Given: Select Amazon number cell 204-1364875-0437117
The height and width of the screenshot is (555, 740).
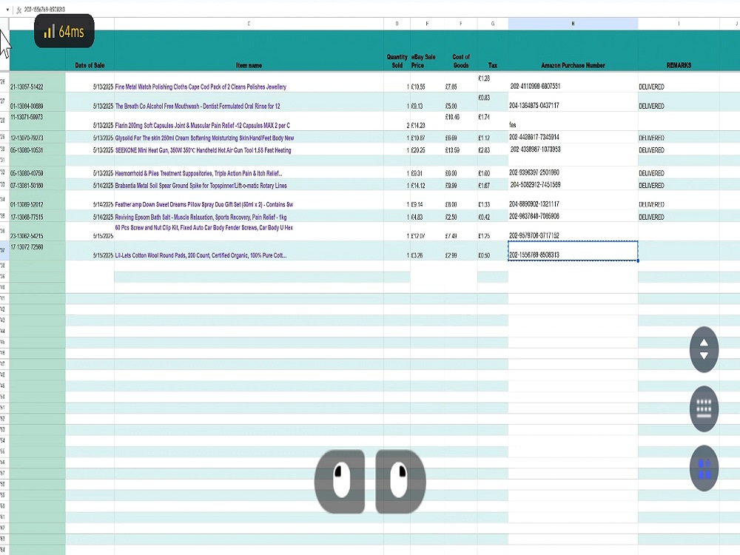Looking at the screenshot, I should tap(573, 102).
